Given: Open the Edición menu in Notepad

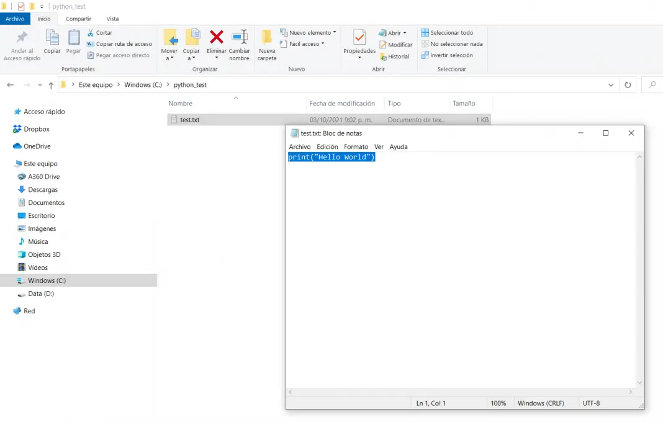Looking at the screenshot, I should tap(327, 147).
